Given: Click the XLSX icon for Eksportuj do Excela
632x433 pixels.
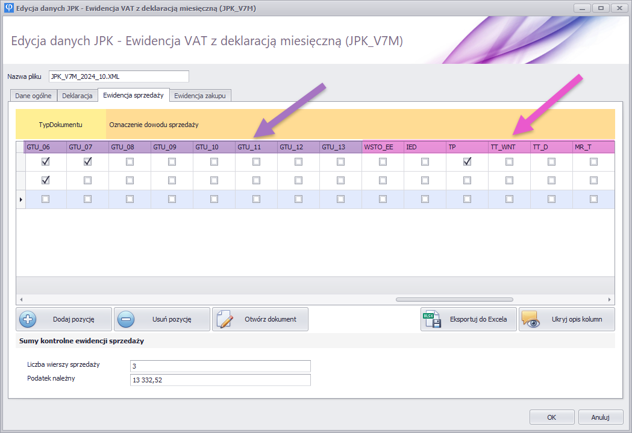Looking at the screenshot, I should 433,319.
